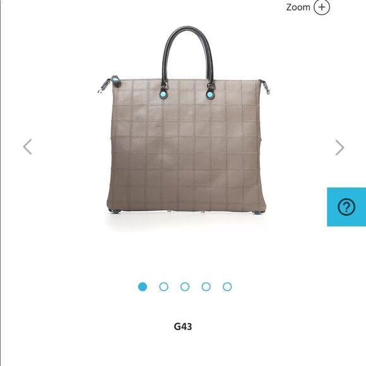The image size is (366, 366).
Task: Click the bottom-left blue bag foot
Action: tap(115, 211)
